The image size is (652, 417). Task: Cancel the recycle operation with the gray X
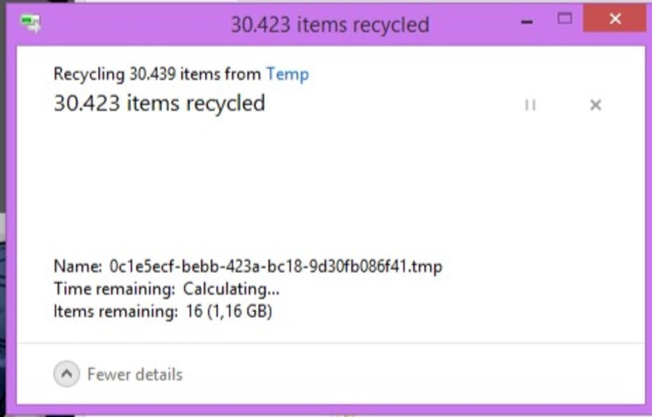(595, 105)
